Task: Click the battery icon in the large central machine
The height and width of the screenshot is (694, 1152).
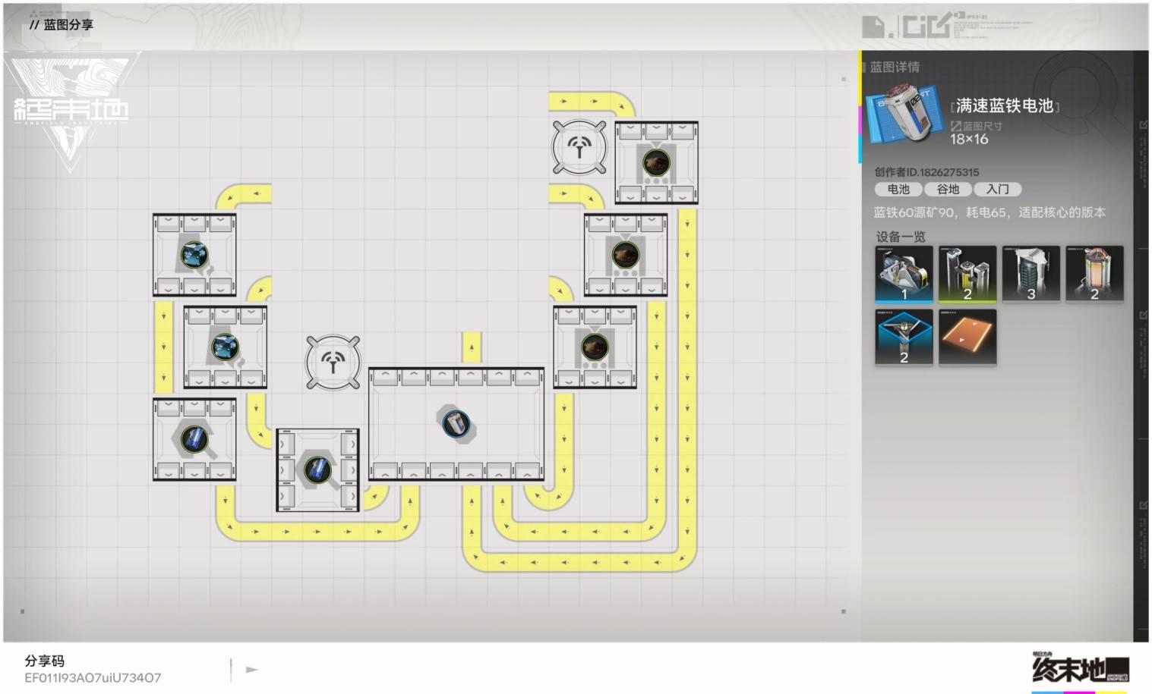Action: tap(456, 423)
